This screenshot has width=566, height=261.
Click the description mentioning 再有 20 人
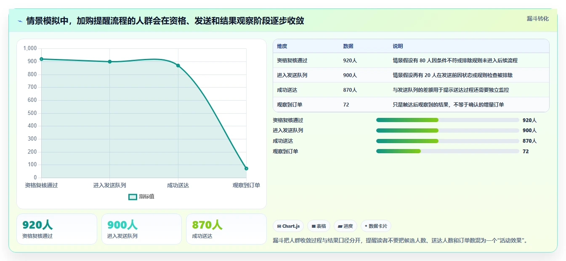pos(452,75)
